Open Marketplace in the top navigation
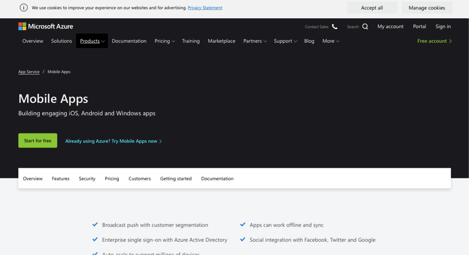469x255 pixels. (221, 41)
